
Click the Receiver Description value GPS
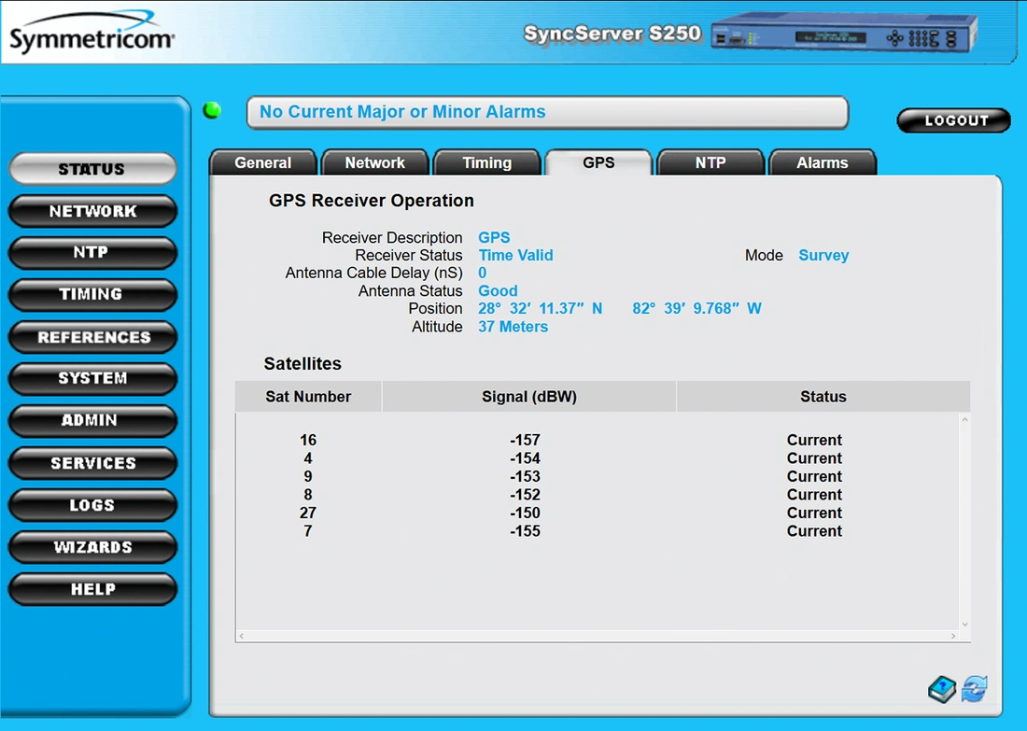tap(494, 238)
